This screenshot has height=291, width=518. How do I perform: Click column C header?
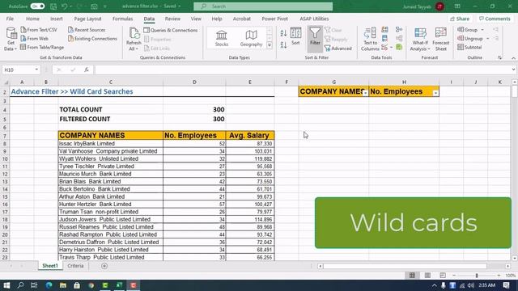pos(110,82)
